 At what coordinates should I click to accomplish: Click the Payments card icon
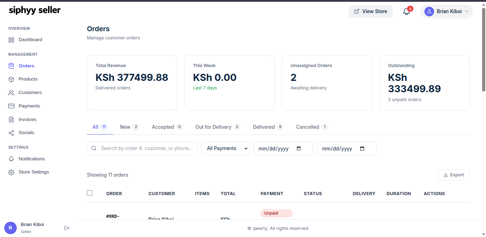point(11,106)
